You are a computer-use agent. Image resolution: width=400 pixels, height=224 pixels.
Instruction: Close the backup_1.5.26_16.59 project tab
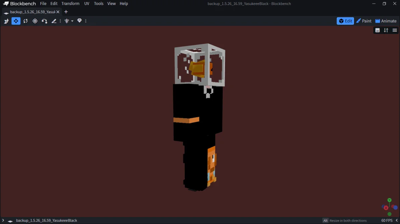58,12
